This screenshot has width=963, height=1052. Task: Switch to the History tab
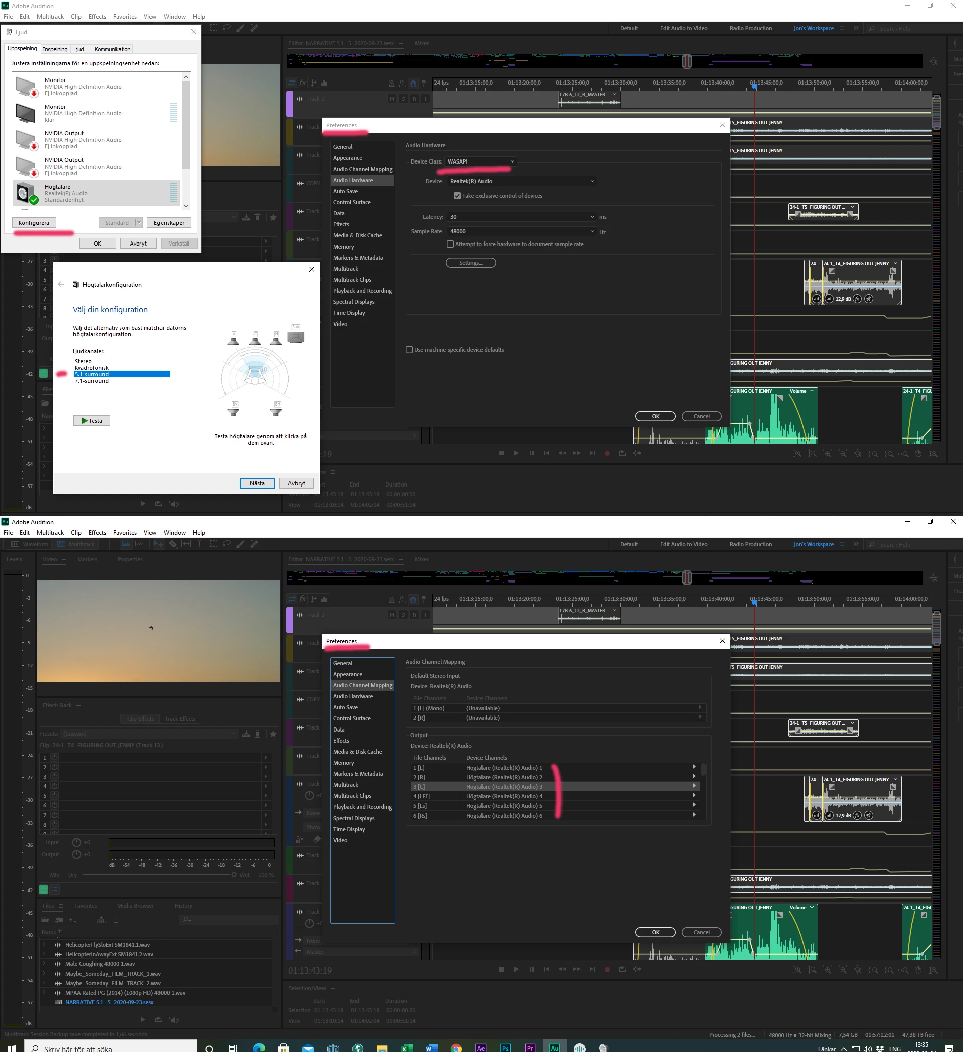coord(183,906)
